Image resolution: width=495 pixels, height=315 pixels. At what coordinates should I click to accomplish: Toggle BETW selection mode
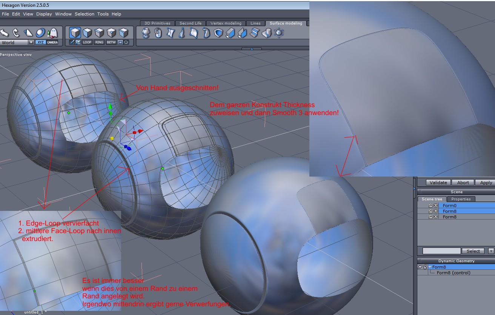click(111, 42)
